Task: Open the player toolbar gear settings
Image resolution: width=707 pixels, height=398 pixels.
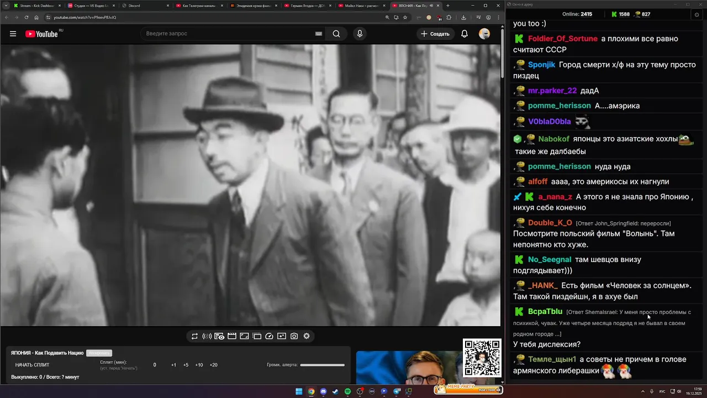Action: 307,336
